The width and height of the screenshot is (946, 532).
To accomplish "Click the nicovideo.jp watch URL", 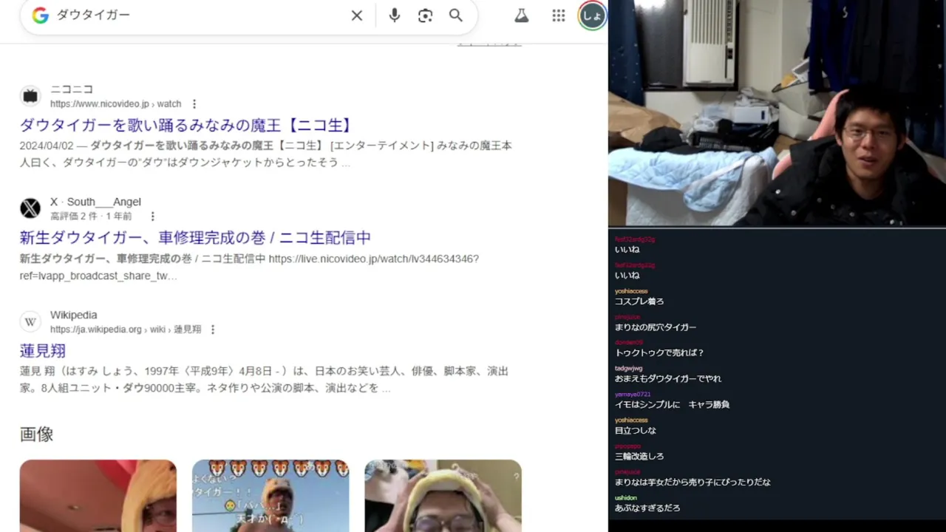I will click(x=115, y=104).
